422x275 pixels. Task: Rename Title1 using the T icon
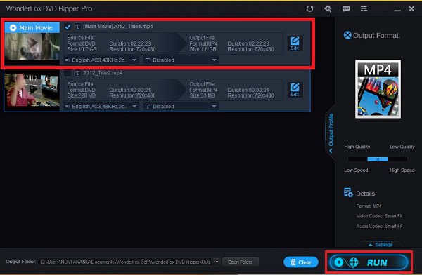(x=77, y=27)
